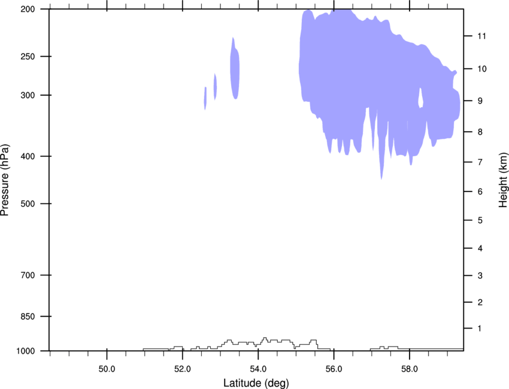The width and height of the screenshot is (509, 389).
Task: Click height tick label 9
Action: tap(480, 101)
